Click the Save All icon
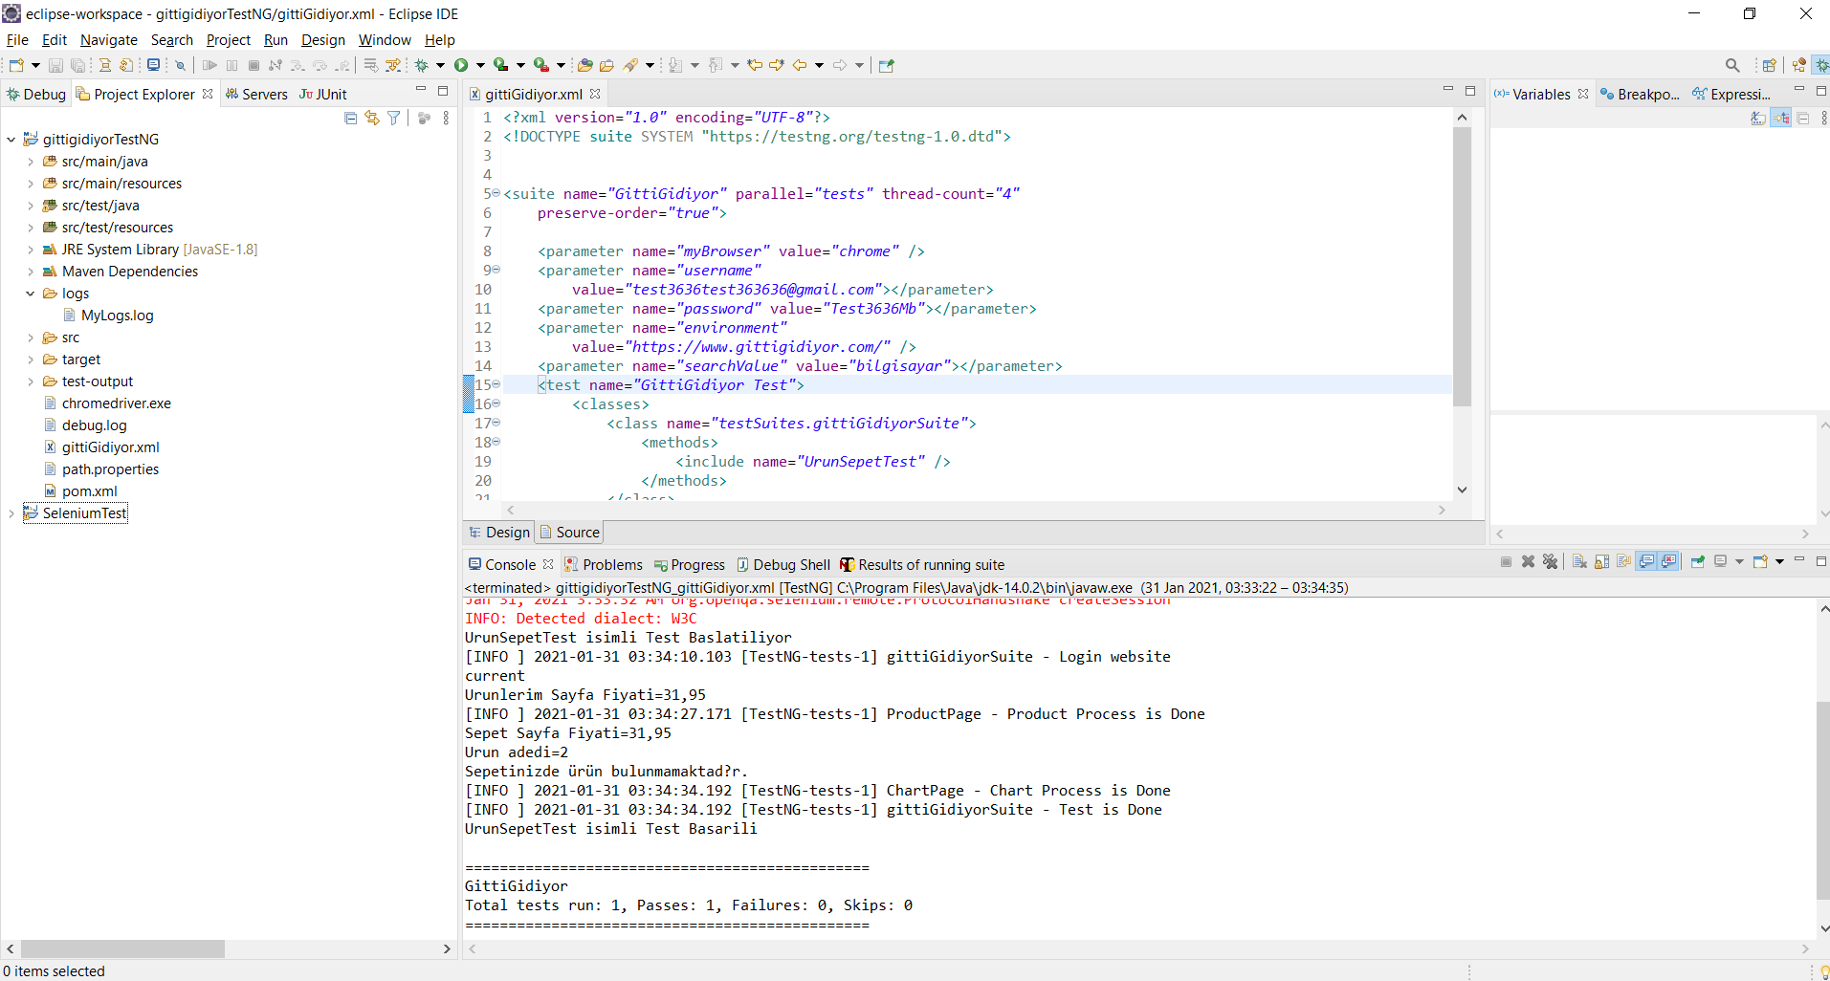The height and width of the screenshot is (981, 1830). point(78,65)
